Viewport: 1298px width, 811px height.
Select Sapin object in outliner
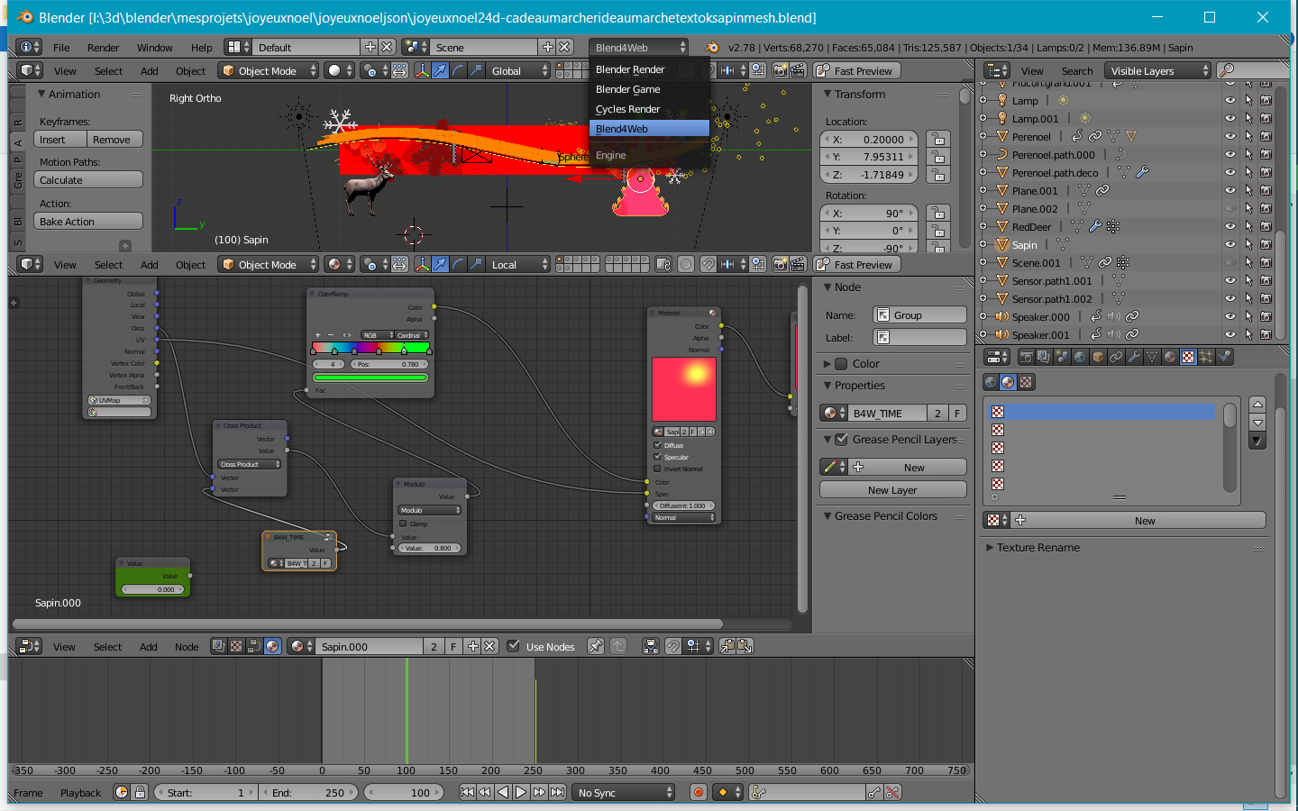click(1024, 244)
